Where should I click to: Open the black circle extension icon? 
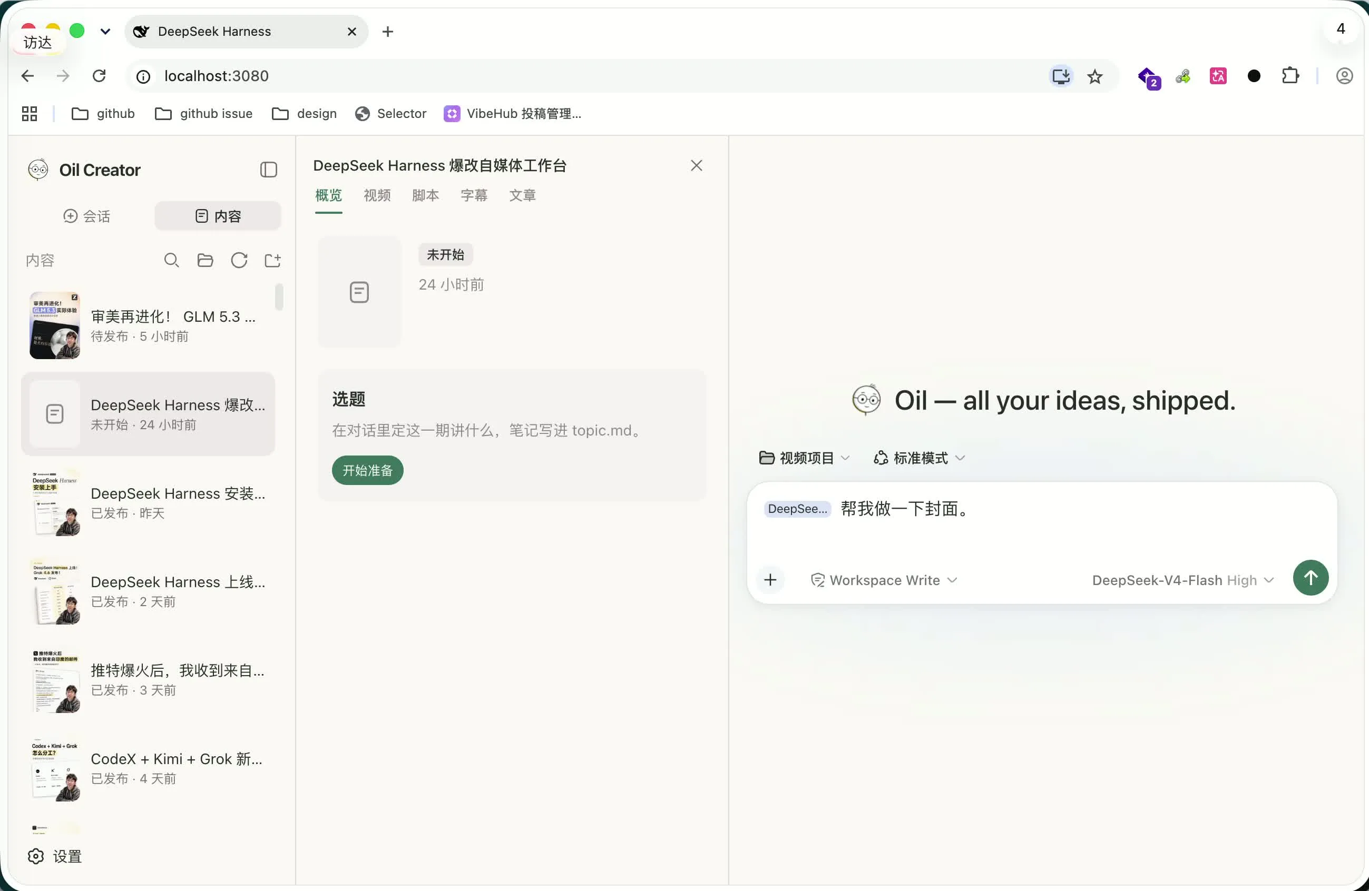click(x=1254, y=76)
